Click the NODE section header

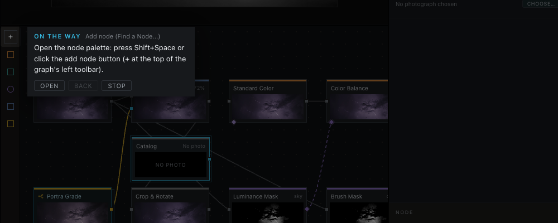[x=404, y=212]
